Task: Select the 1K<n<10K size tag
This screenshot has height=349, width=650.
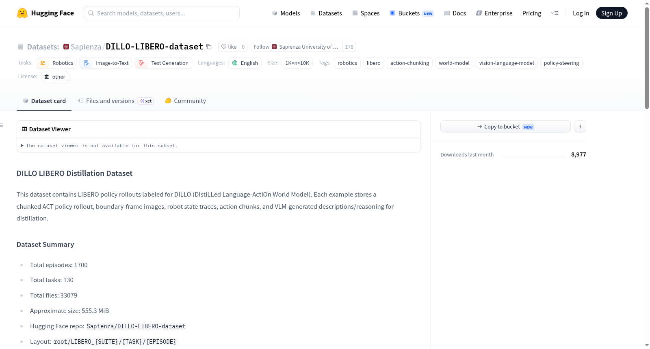Action: coord(297,63)
